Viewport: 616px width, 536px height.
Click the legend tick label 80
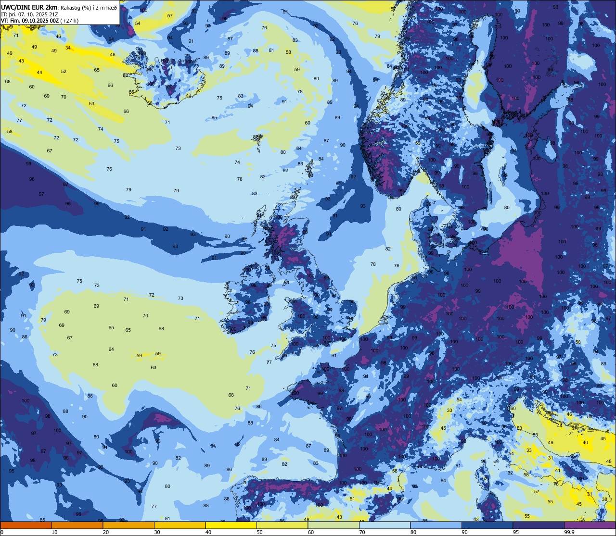pos(413,532)
